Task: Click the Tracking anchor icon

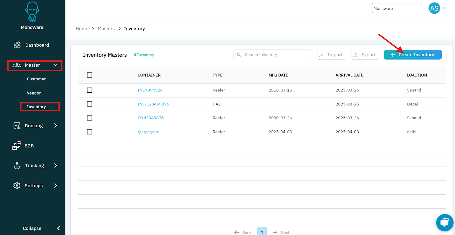Action: 17,166
